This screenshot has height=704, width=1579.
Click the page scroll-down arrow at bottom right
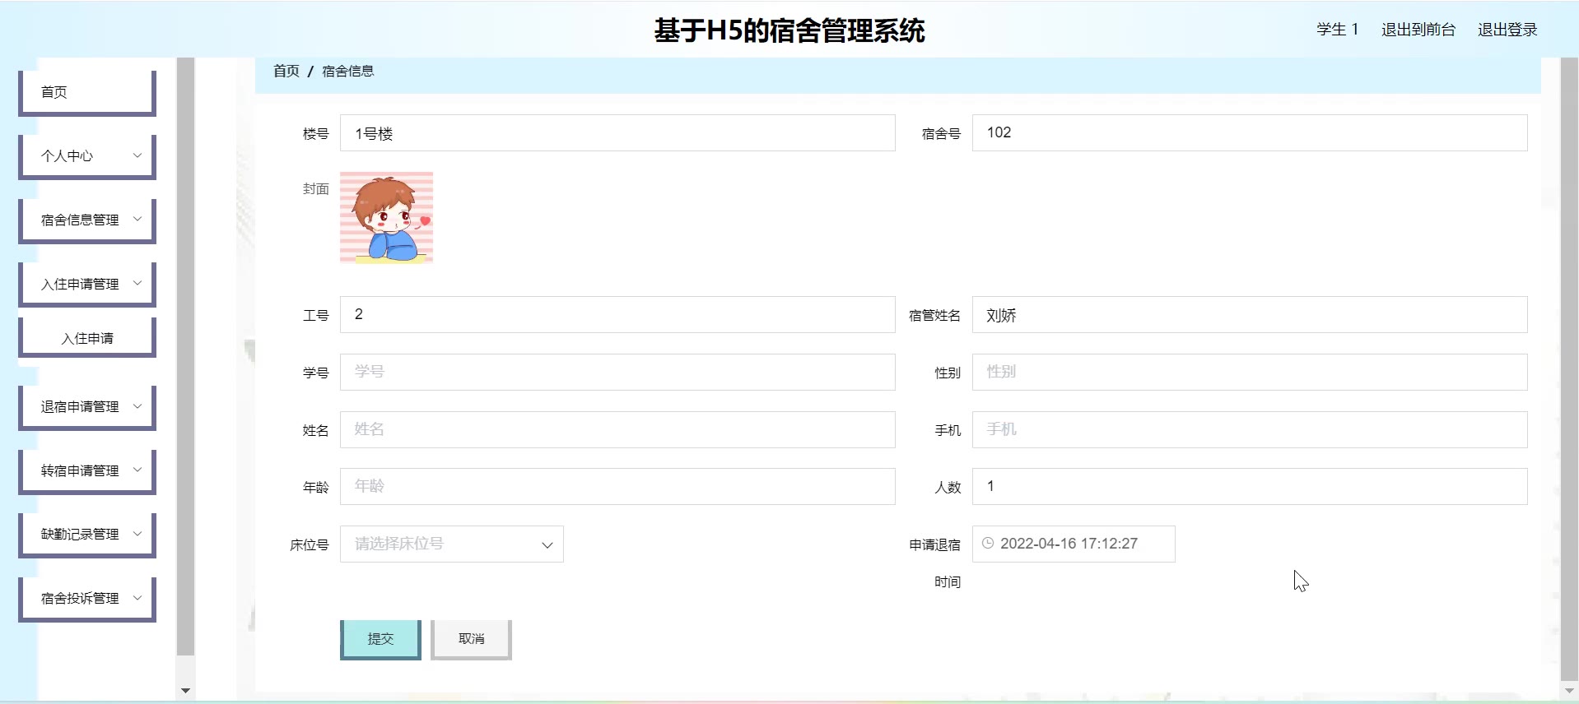tap(1569, 691)
